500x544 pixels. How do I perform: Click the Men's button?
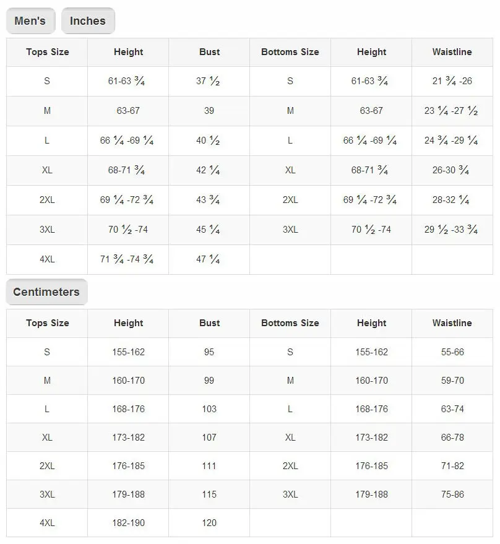point(30,21)
